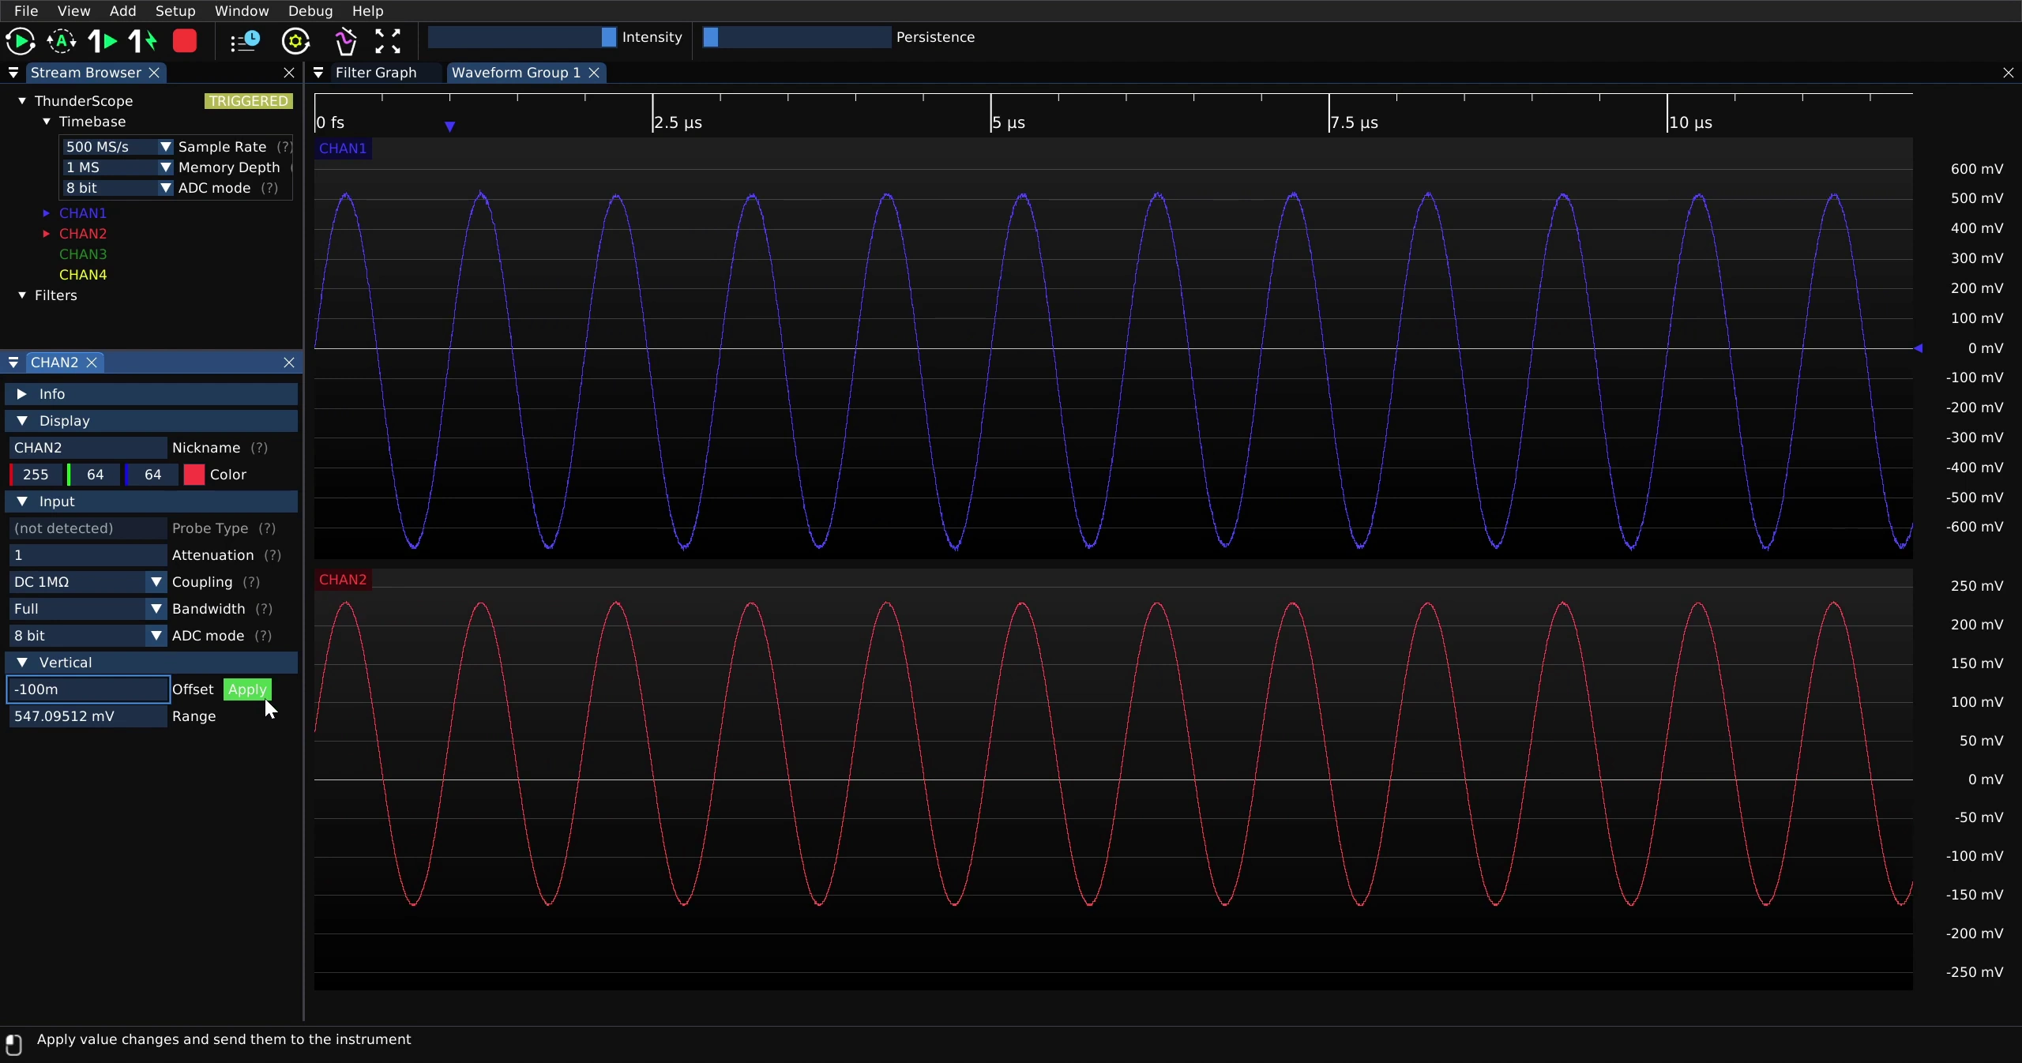This screenshot has width=2022, height=1063.
Task: Open the history clock icon
Action: pos(245,41)
